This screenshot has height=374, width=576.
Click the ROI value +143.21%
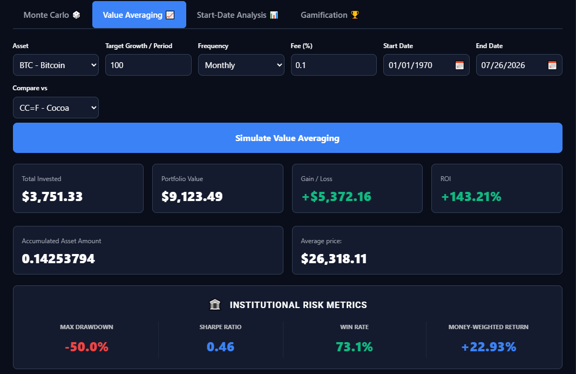coord(471,196)
